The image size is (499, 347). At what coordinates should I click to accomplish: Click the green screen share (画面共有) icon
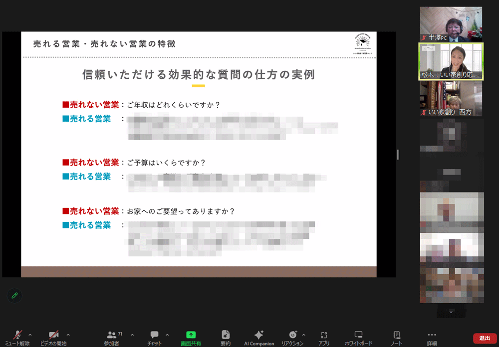(191, 335)
